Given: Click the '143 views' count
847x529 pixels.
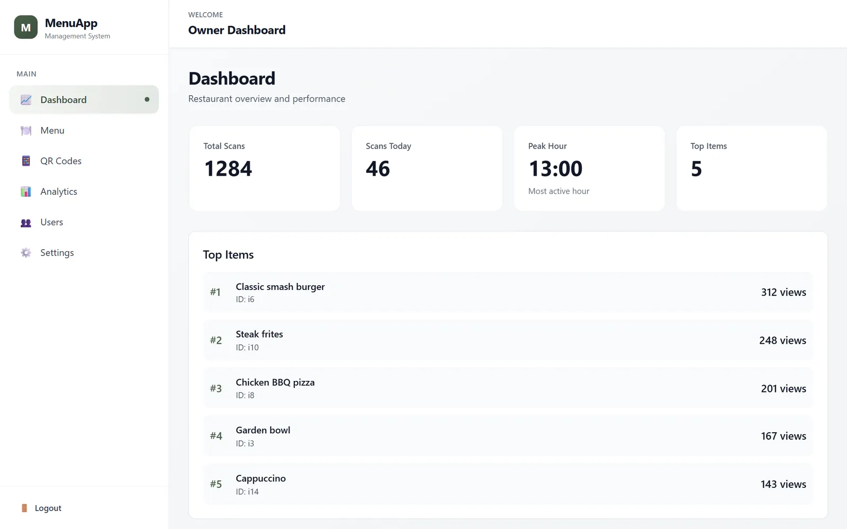Looking at the screenshot, I should (x=783, y=484).
